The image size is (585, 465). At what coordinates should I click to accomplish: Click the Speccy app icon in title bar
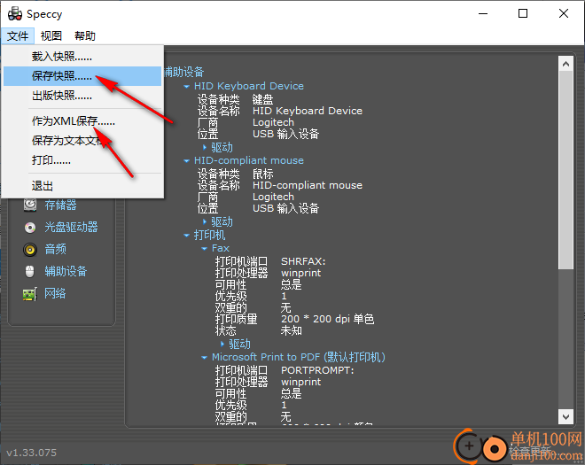click(x=15, y=14)
